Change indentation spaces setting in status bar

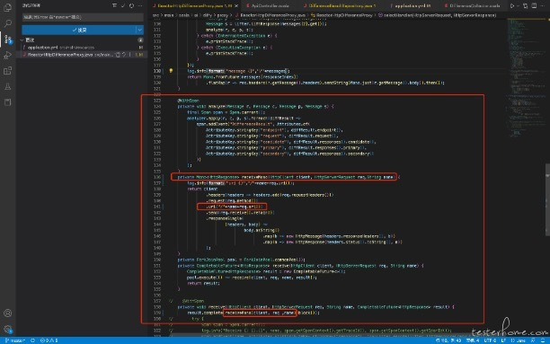(x=473, y=340)
